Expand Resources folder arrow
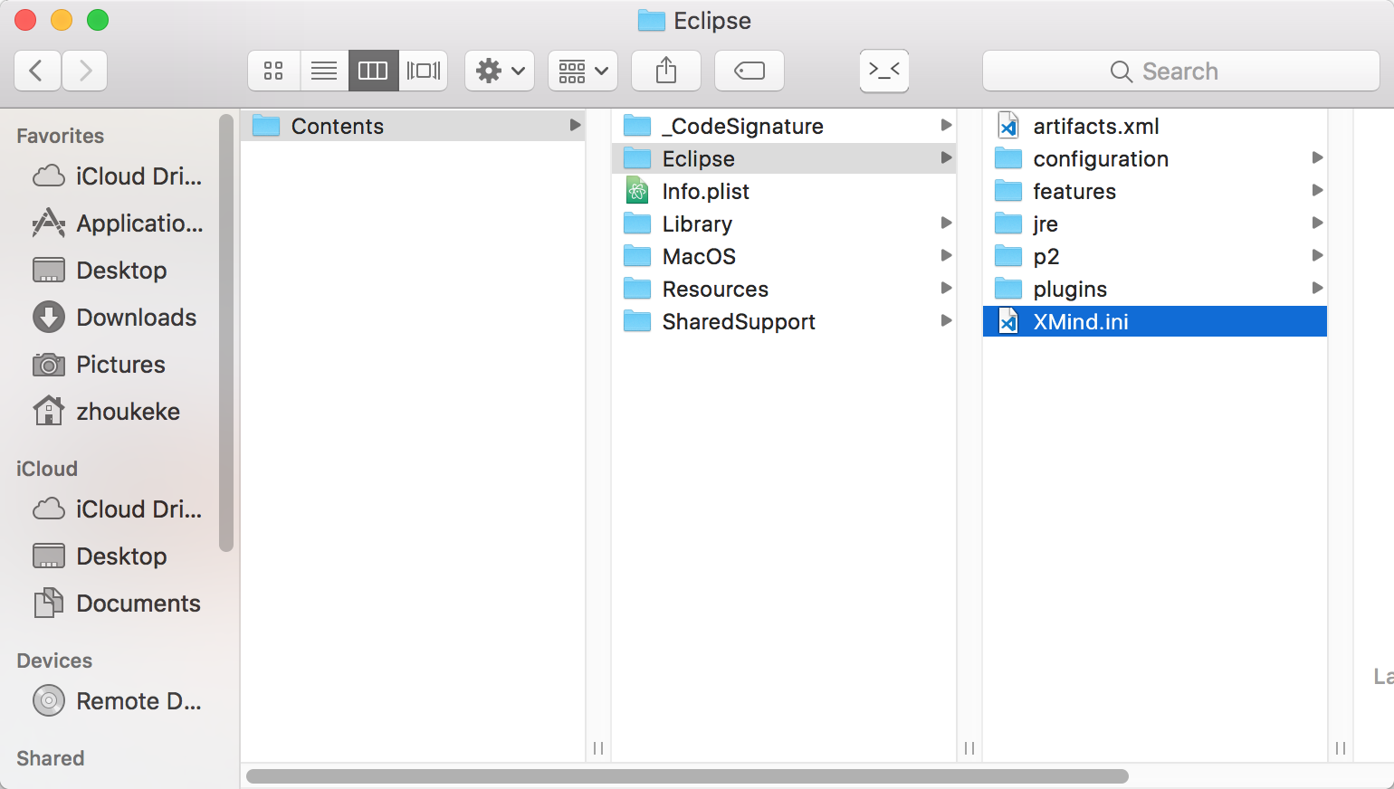 pyautogui.click(x=946, y=288)
